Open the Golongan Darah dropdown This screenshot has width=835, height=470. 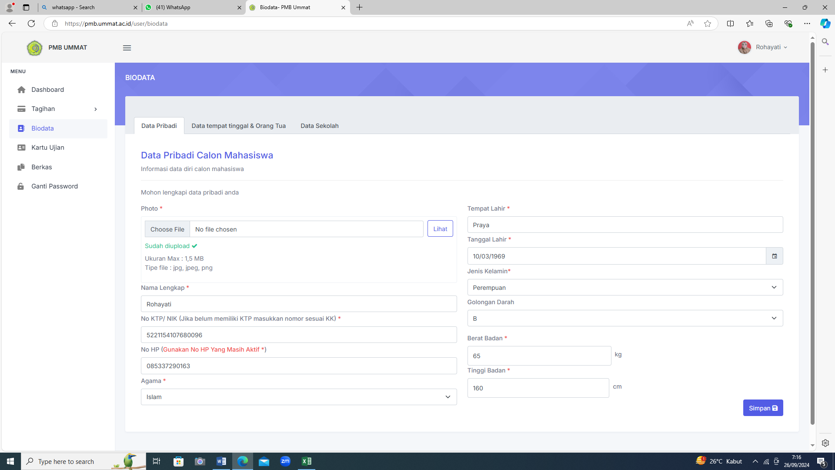click(625, 318)
